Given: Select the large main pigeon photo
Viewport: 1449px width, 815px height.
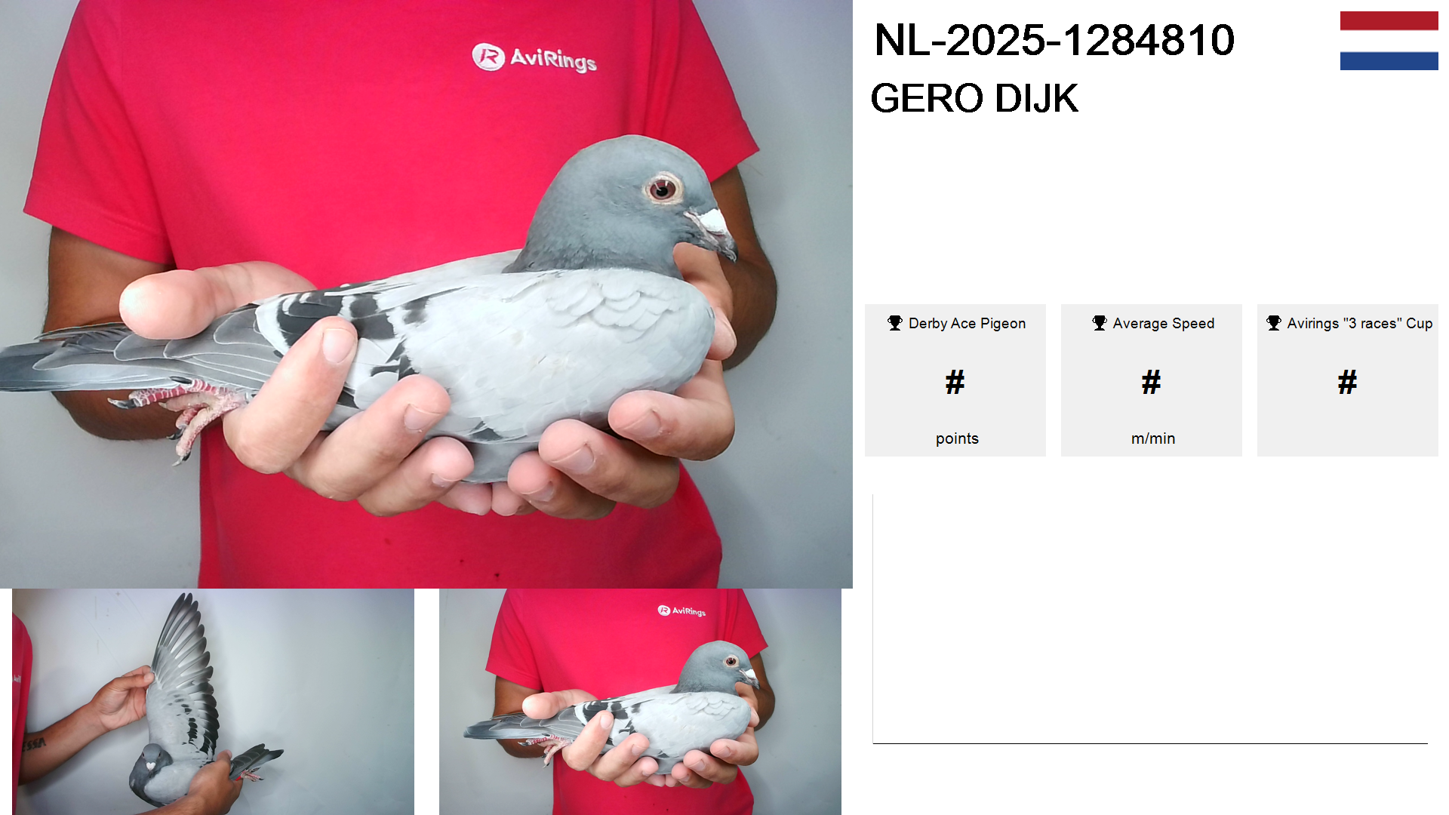Looking at the screenshot, I should coord(426,294).
